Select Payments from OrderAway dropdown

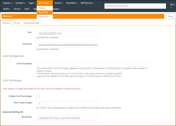click(x=45, y=12)
